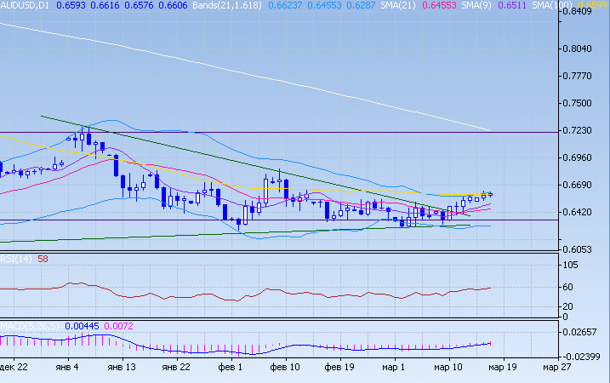610x383 pixels.
Task: Click the AUDUSD,D1 symbol label
Action: click(x=25, y=5)
